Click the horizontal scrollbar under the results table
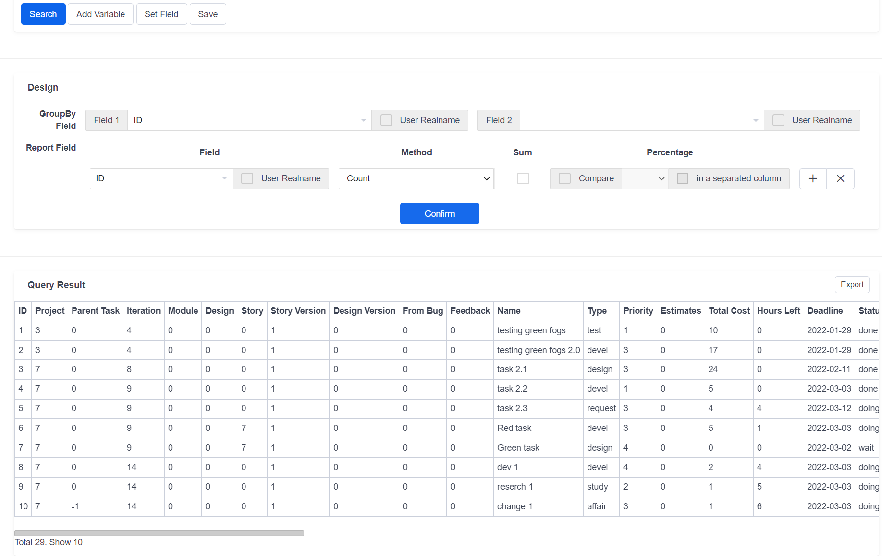Screen dimensions: 882x556 tap(159, 533)
